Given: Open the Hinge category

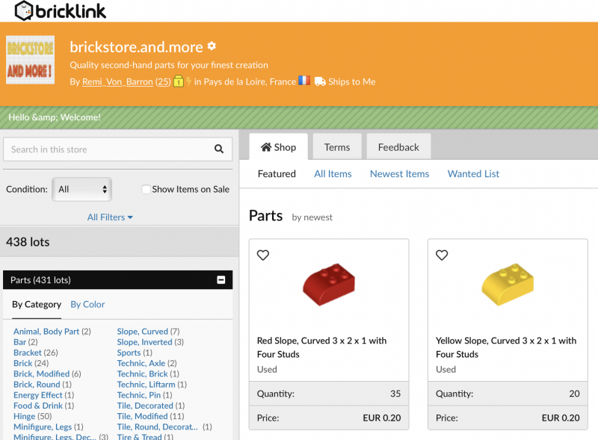Looking at the screenshot, I should [25, 416].
